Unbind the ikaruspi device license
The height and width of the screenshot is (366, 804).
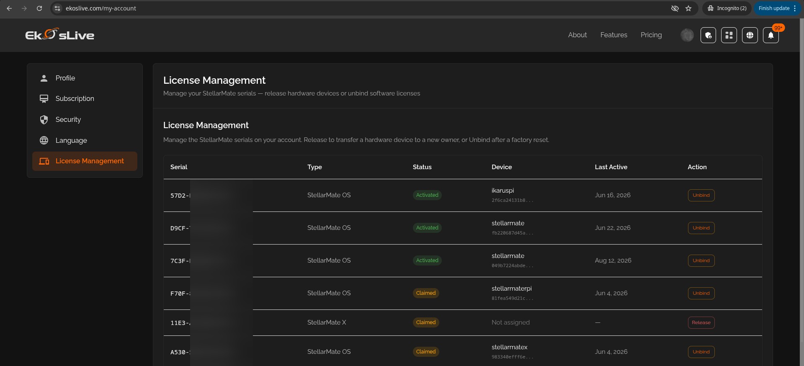pos(701,195)
